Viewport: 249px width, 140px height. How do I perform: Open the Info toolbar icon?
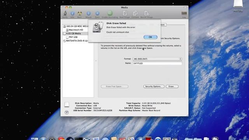coord(72,13)
